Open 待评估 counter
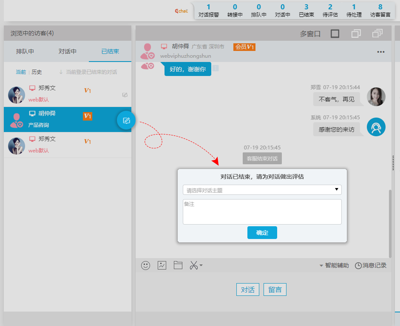Viewport: 400px width, 326px height. pyautogui.click(x=330, y=11)
